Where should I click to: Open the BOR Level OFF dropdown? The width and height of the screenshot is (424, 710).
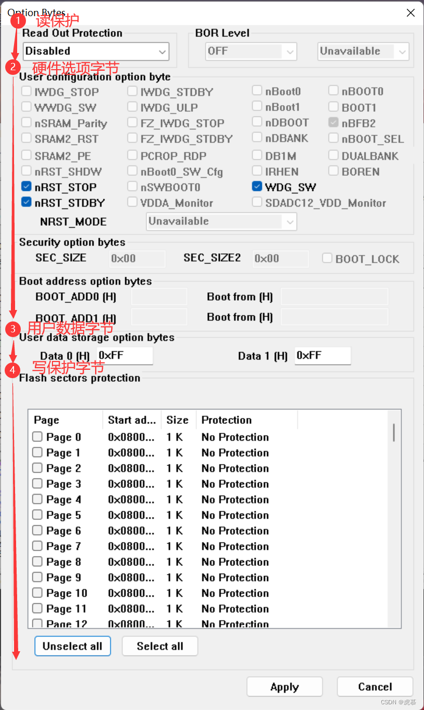[251, 51]
